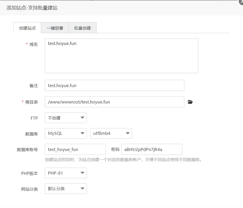Click the 密码 label
Screen dimensions: 243x208
(115, 149)
